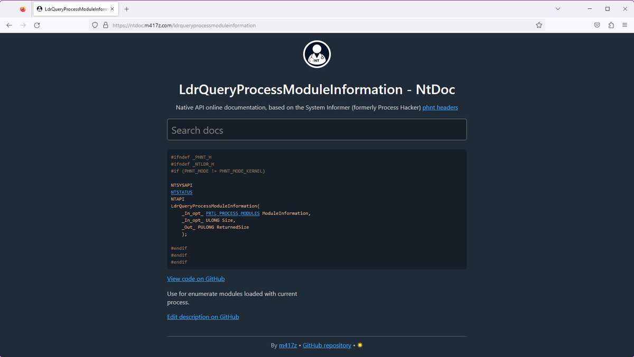Click the Firefox View icon in tab bar

pos(23,9)
